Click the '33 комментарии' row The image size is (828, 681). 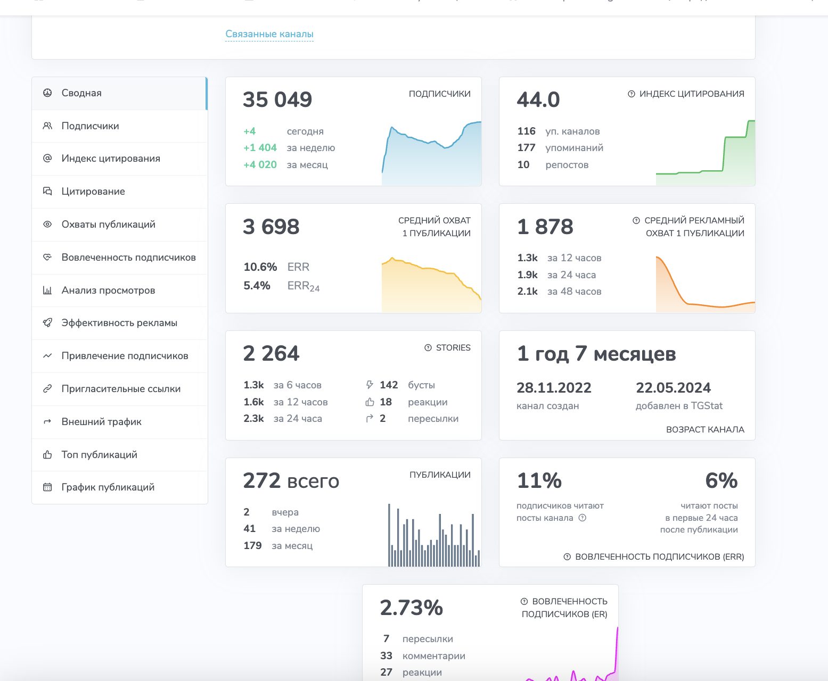[423, 656]
